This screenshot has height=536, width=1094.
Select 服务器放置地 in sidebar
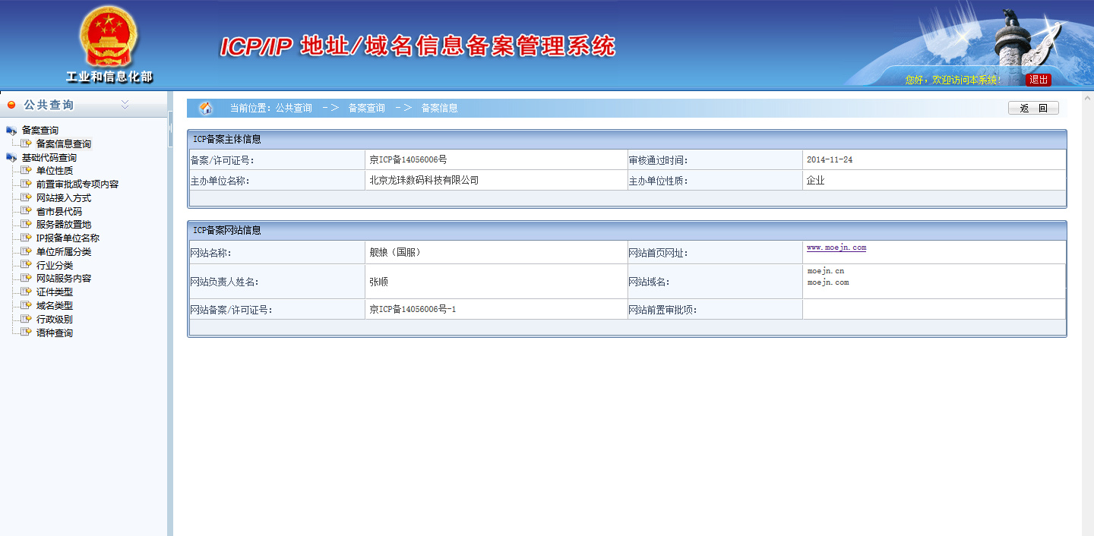point(63,225)
